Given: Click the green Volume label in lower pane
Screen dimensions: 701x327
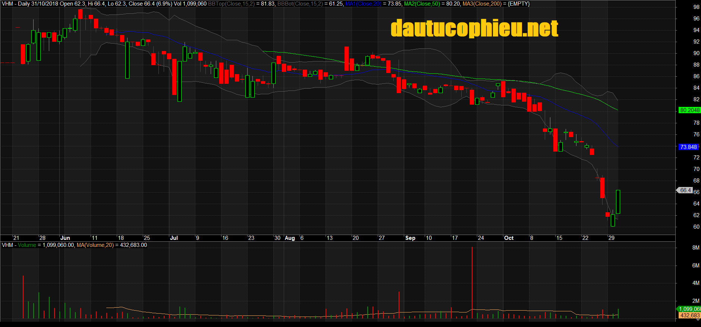Looking at the screenshot, I should (27, 245).
